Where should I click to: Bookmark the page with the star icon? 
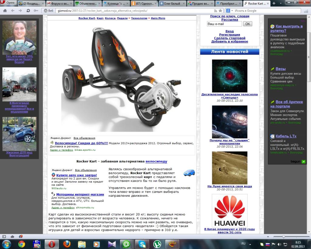pos(220,11)
